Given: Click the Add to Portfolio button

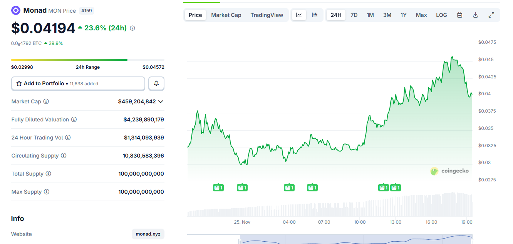Looking at the screenshot, I should pos(44,83).
